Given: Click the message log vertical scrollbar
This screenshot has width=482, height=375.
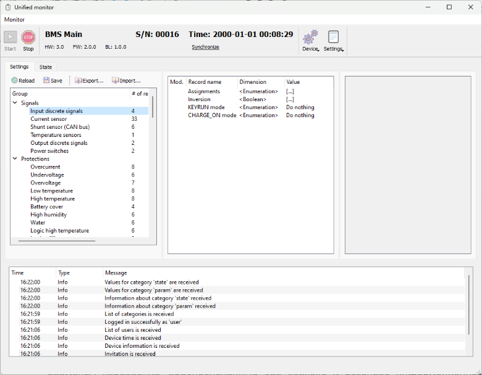Looking at the screenshot, I should coord(469,305).
